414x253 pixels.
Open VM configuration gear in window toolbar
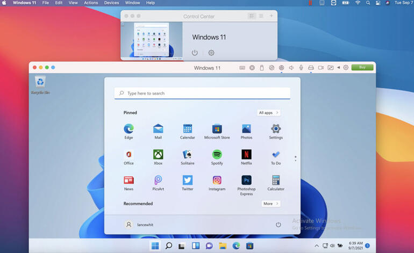click(x=346, y=68)
